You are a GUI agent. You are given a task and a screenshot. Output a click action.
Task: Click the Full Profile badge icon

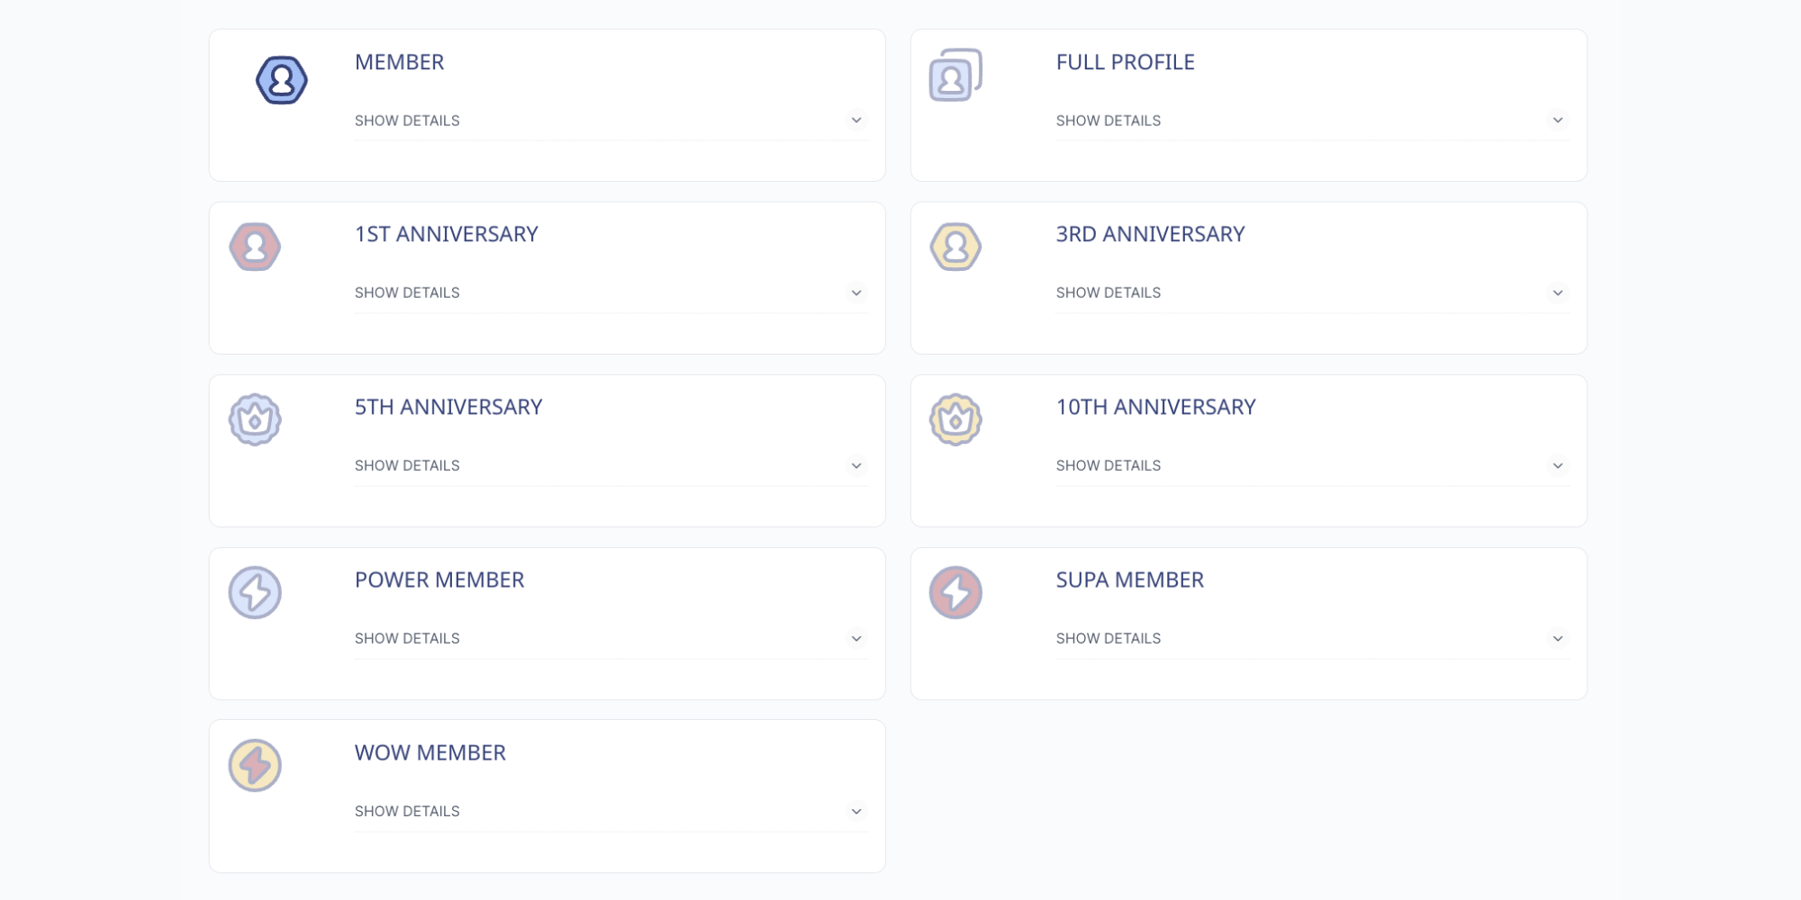point(955,75)
